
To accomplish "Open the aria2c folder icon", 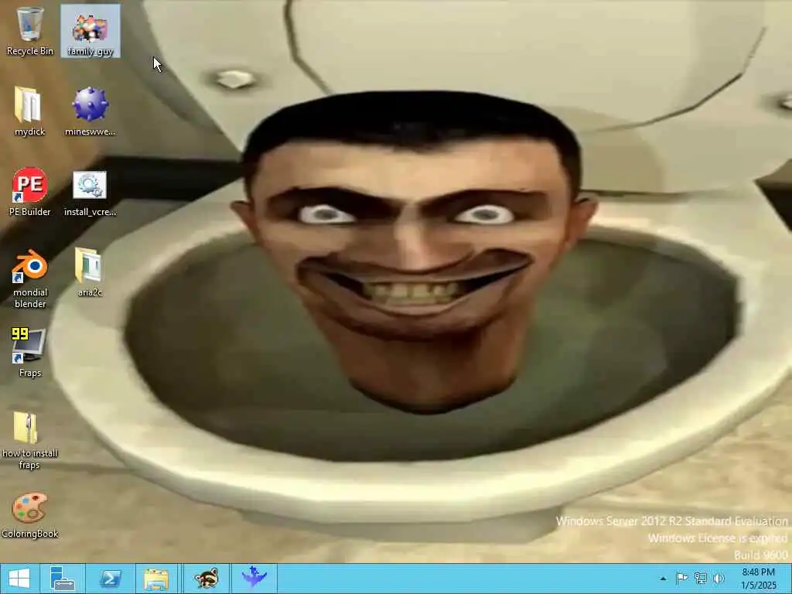I will coord(90,271).
